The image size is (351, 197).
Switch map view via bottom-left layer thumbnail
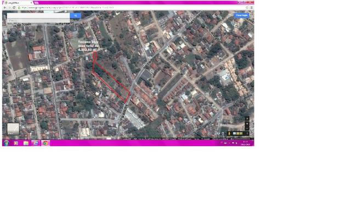coord(13,129)
